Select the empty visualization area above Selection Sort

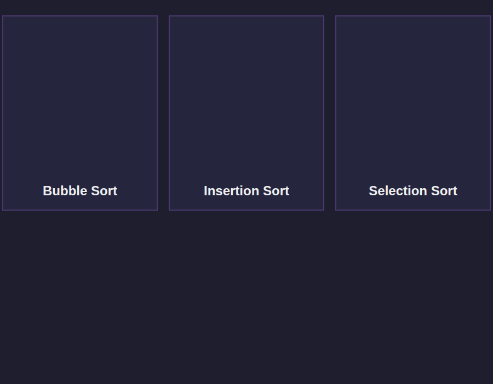point(413,98)
